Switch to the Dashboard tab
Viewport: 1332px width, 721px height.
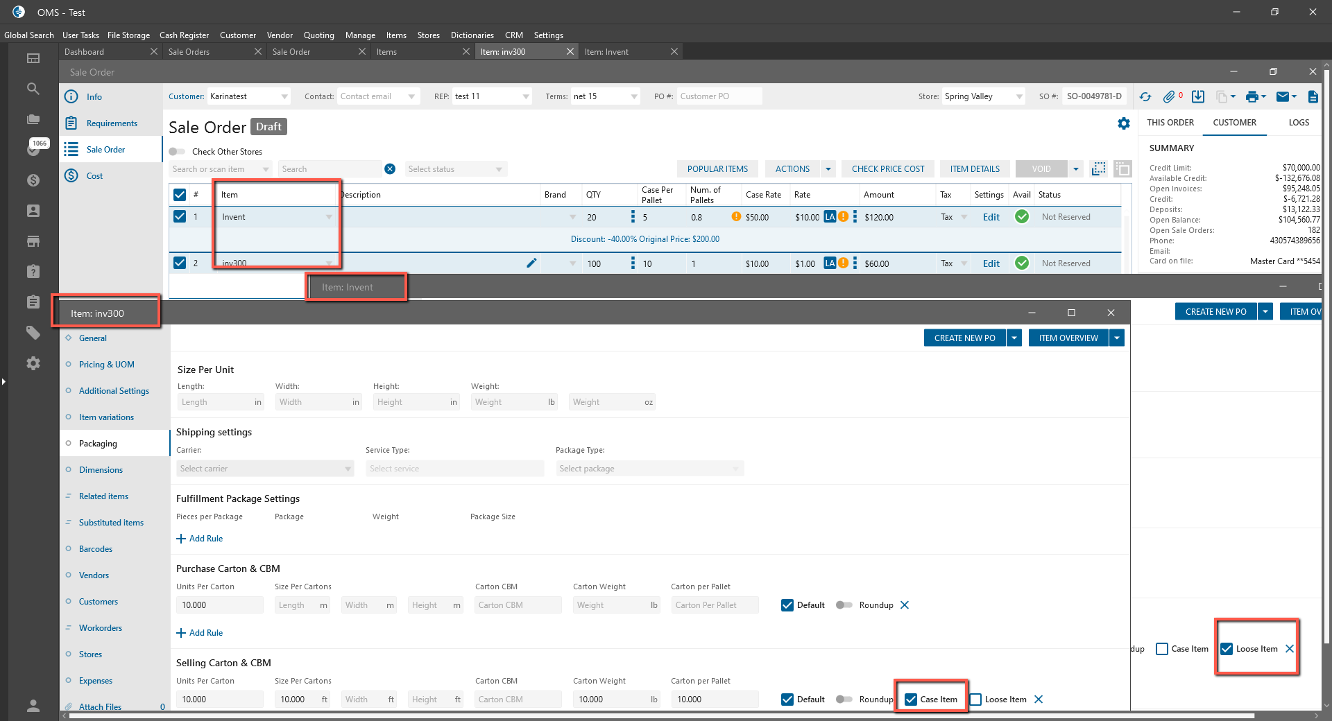click(x=84, y=52)
